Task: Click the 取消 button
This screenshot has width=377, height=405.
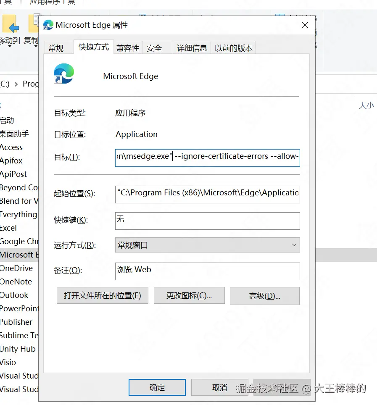Action: pos(220,387)
